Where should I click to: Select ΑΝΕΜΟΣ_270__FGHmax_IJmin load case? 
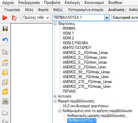(x=87, y=87)
